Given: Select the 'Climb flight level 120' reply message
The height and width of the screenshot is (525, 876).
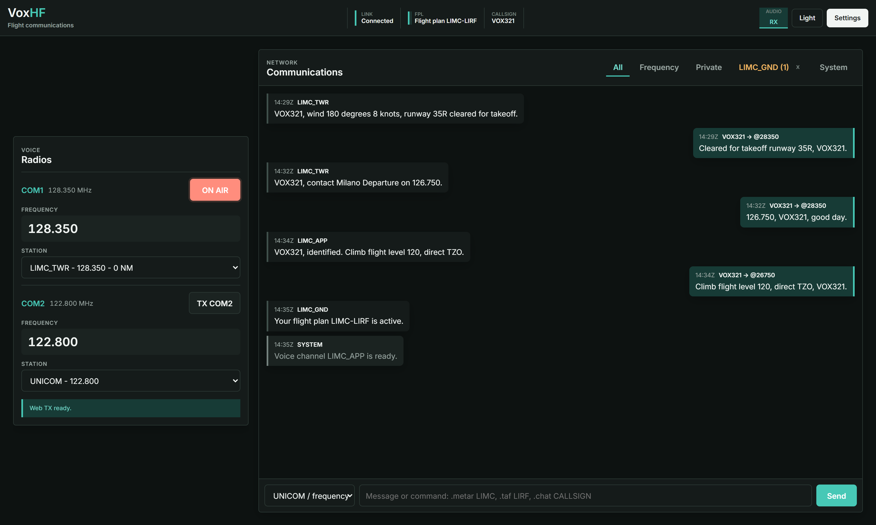Looking at the screenshot, I should (x=771, y=281).
